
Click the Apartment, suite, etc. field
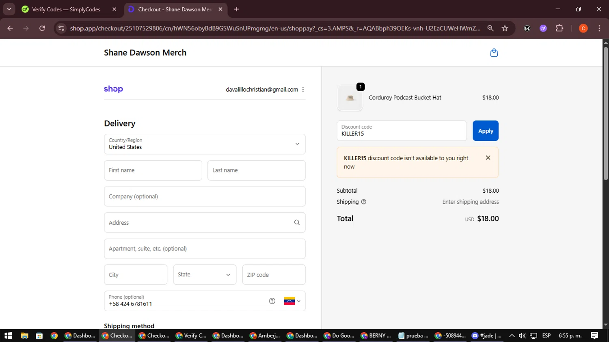pos(205,249)
